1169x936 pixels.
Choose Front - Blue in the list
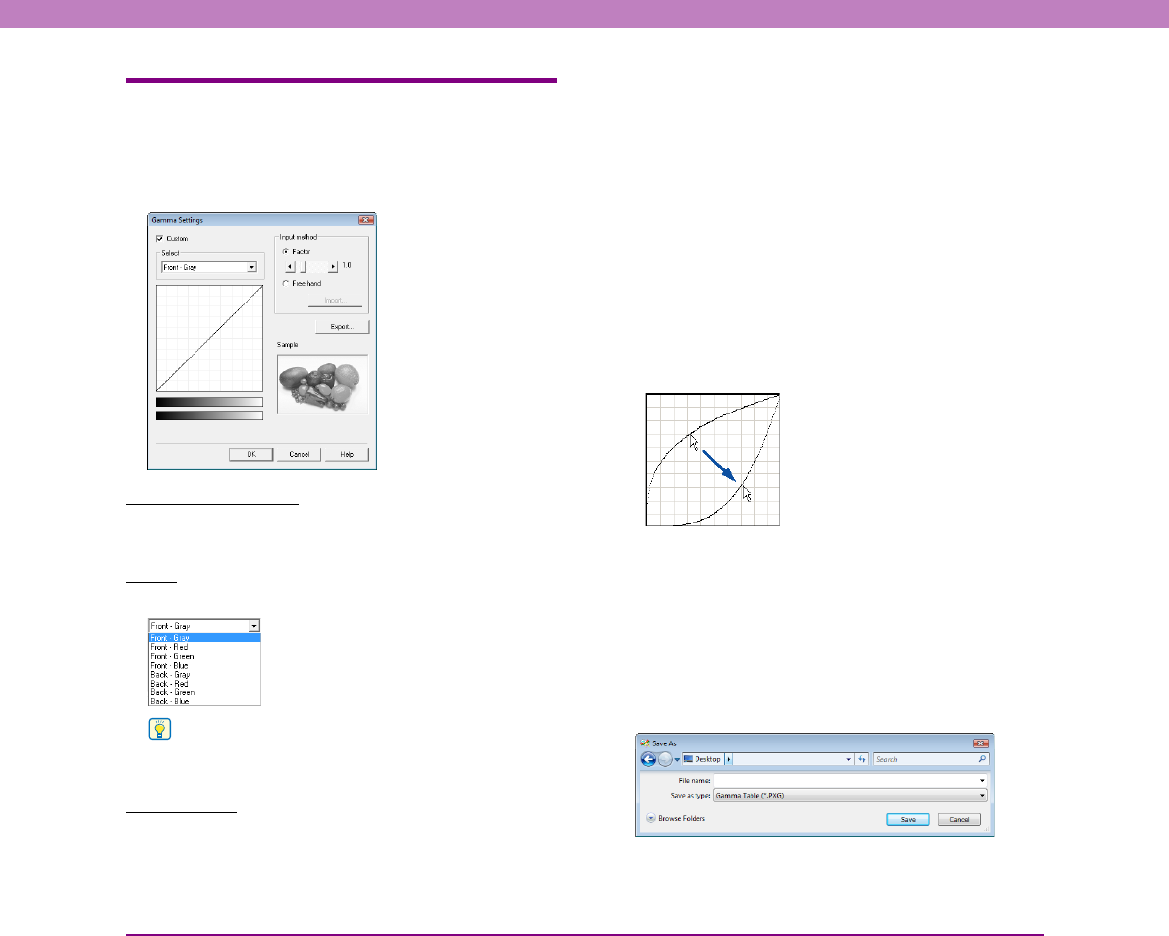click(205, 666)
